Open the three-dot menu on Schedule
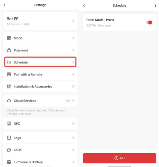This screenshot has height=167, width=159. click(155, 5)
